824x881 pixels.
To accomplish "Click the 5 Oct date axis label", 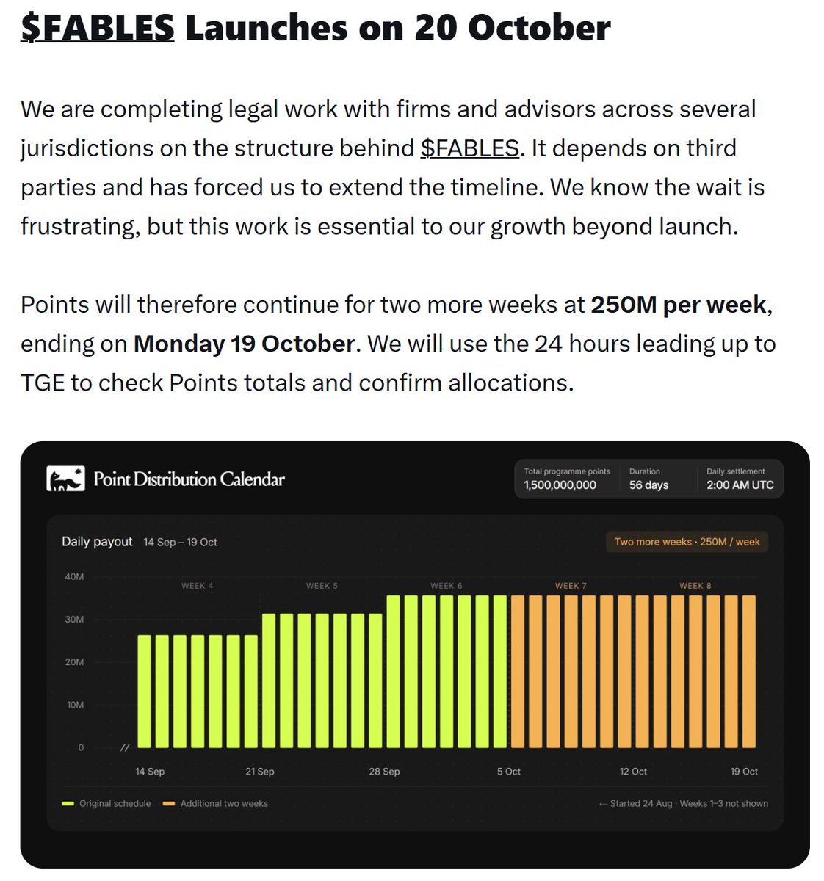I will [x=508, y=772].
